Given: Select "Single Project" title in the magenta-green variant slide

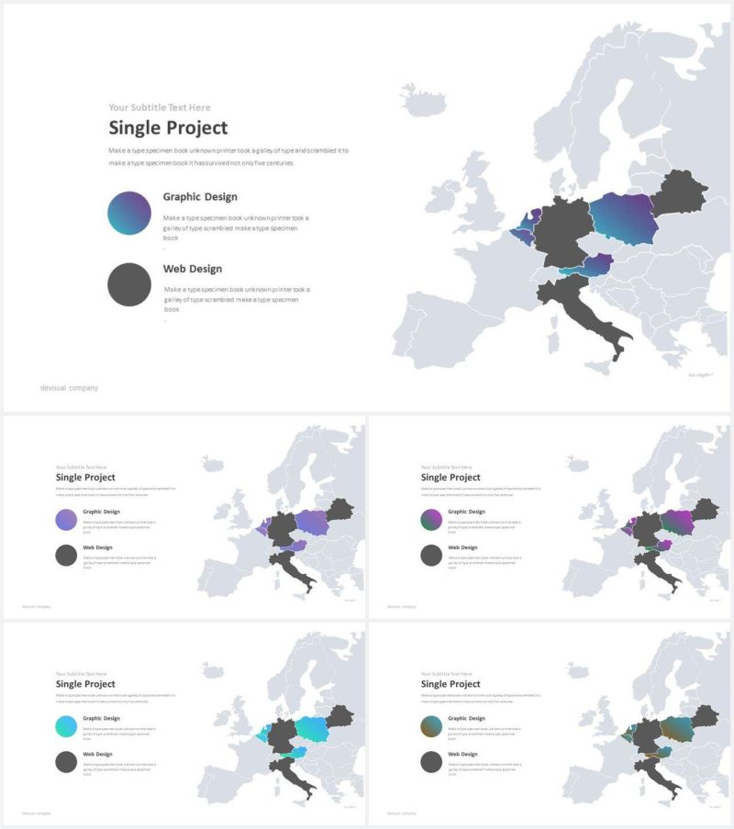Looking at the screenshot, I should 450,478.
